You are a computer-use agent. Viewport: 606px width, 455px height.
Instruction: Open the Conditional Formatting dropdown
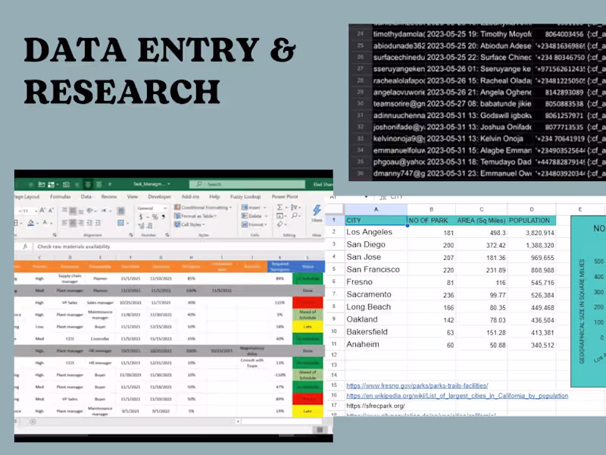(203, 207)
